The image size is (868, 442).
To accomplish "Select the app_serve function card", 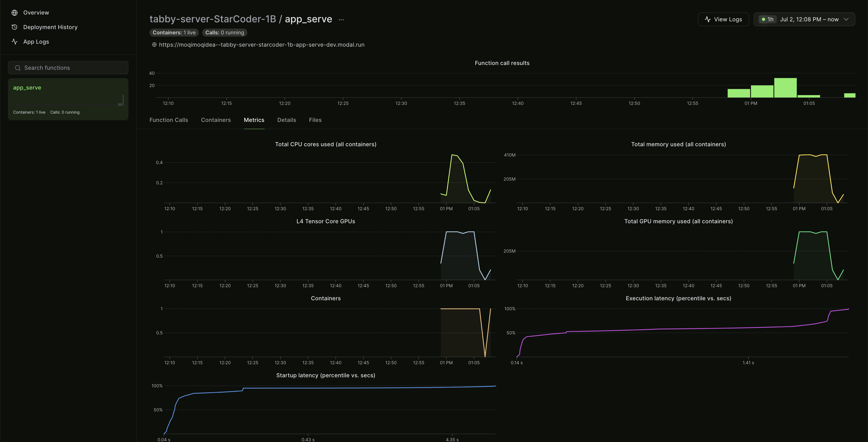I will (68, 99).
